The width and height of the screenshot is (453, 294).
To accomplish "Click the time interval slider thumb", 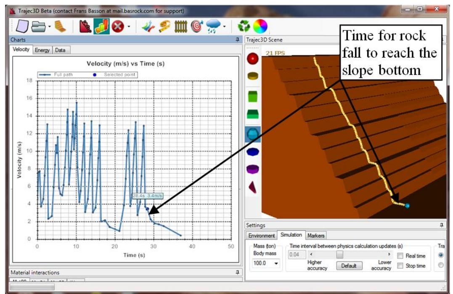I will [340, 254].
